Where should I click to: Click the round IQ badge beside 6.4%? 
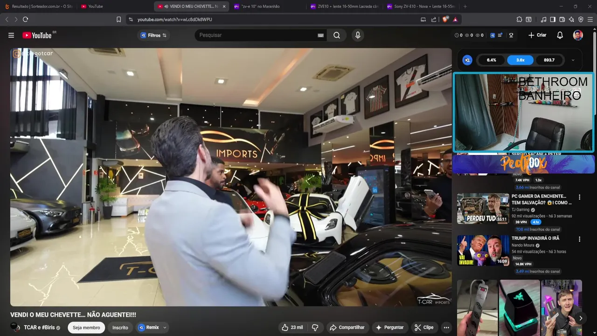pyautogui.click(x=467, y=60)
